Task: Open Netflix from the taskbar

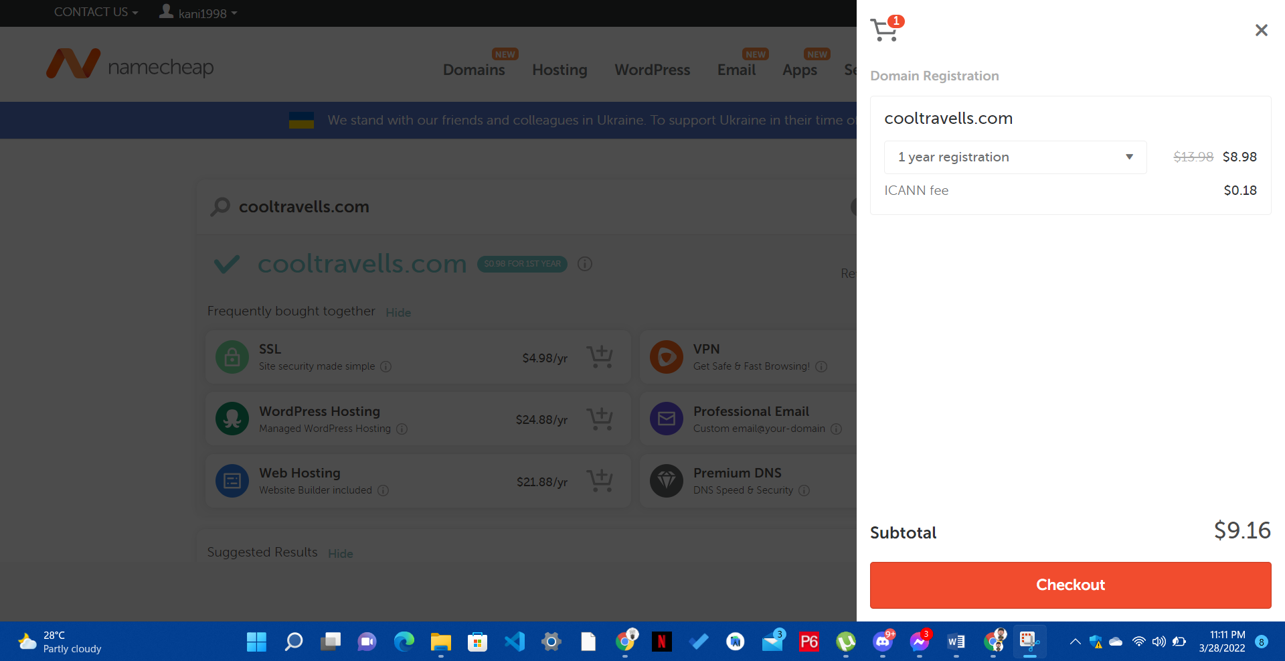Action: point(661,642)
